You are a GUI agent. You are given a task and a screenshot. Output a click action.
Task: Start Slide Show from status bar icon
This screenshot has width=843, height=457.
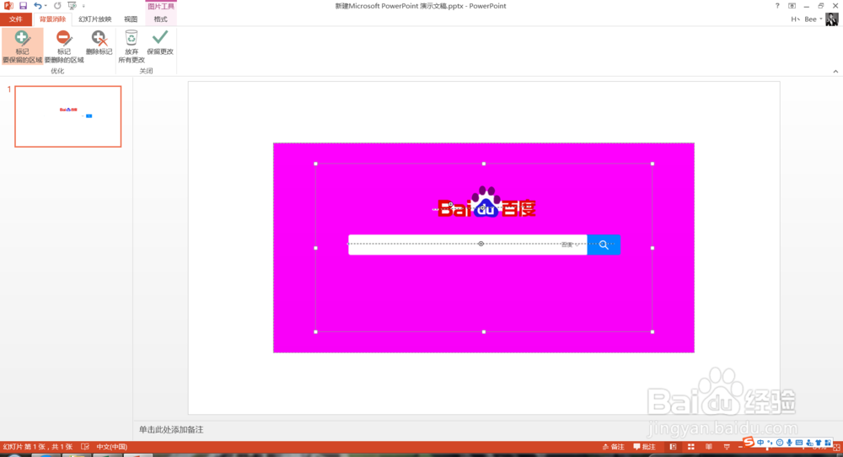727,447
